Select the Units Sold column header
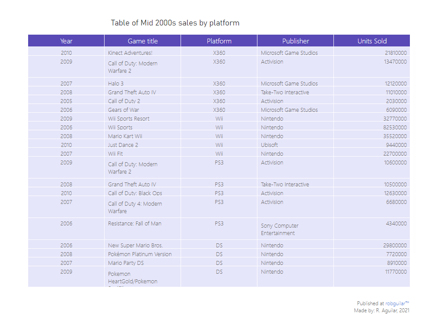 coord(372,41)
